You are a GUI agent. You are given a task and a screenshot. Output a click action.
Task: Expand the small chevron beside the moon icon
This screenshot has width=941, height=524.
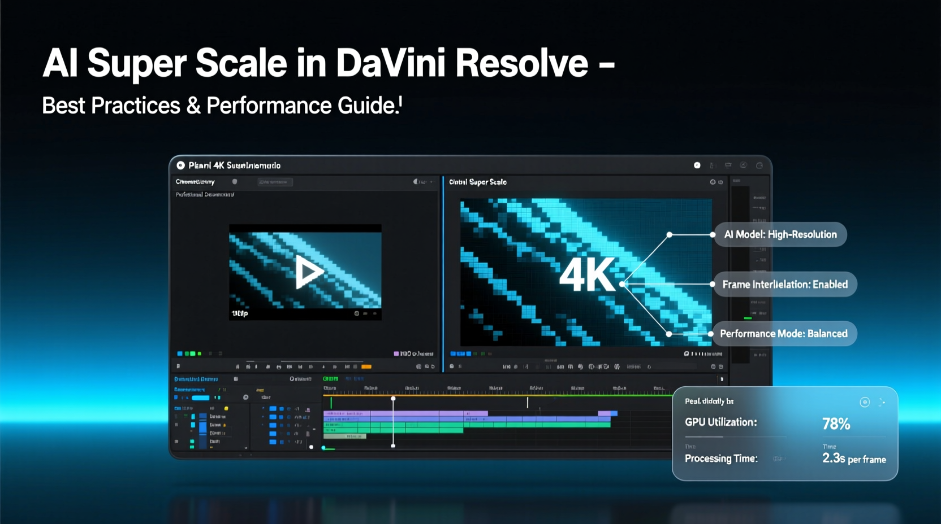click(431, 182)
